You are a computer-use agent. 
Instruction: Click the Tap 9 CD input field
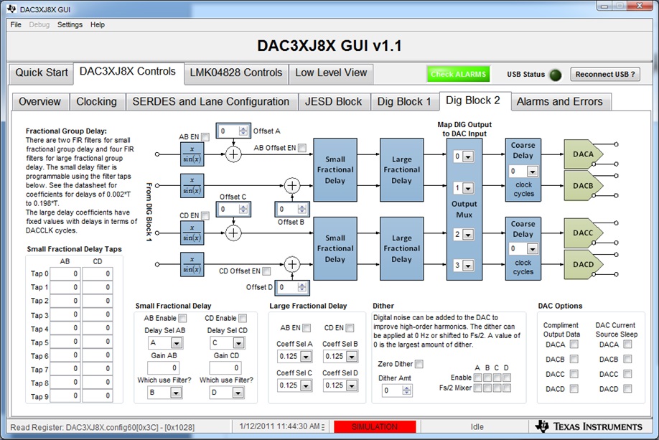point(98,396)
